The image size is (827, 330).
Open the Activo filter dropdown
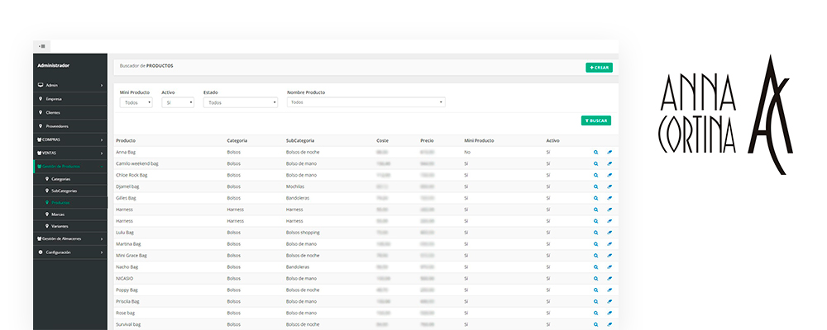[x=178, y=103]
